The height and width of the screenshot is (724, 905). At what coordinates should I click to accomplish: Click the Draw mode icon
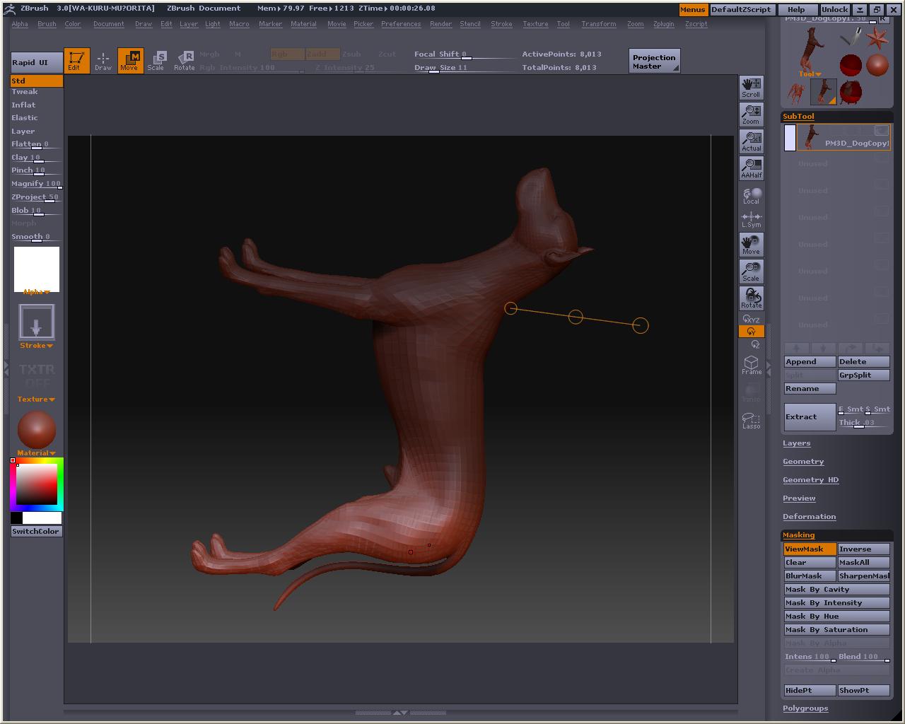point(103,60)
